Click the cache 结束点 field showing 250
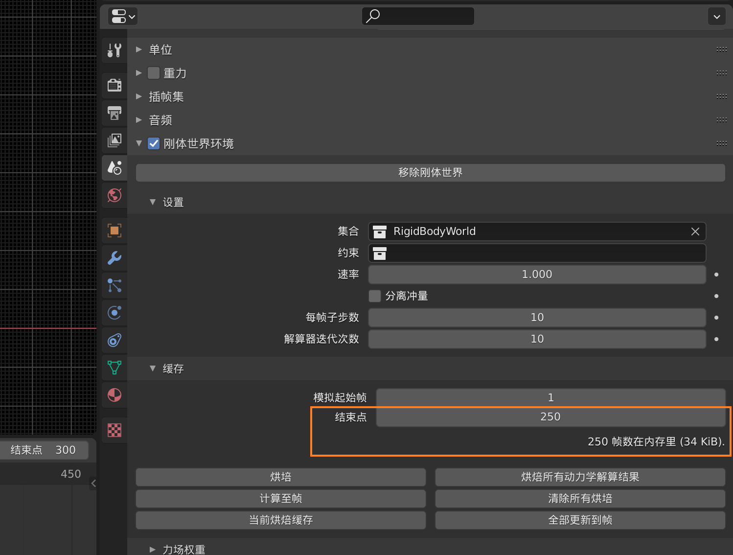Viewport: 733px width, 555px height. [x=551, y=417]
